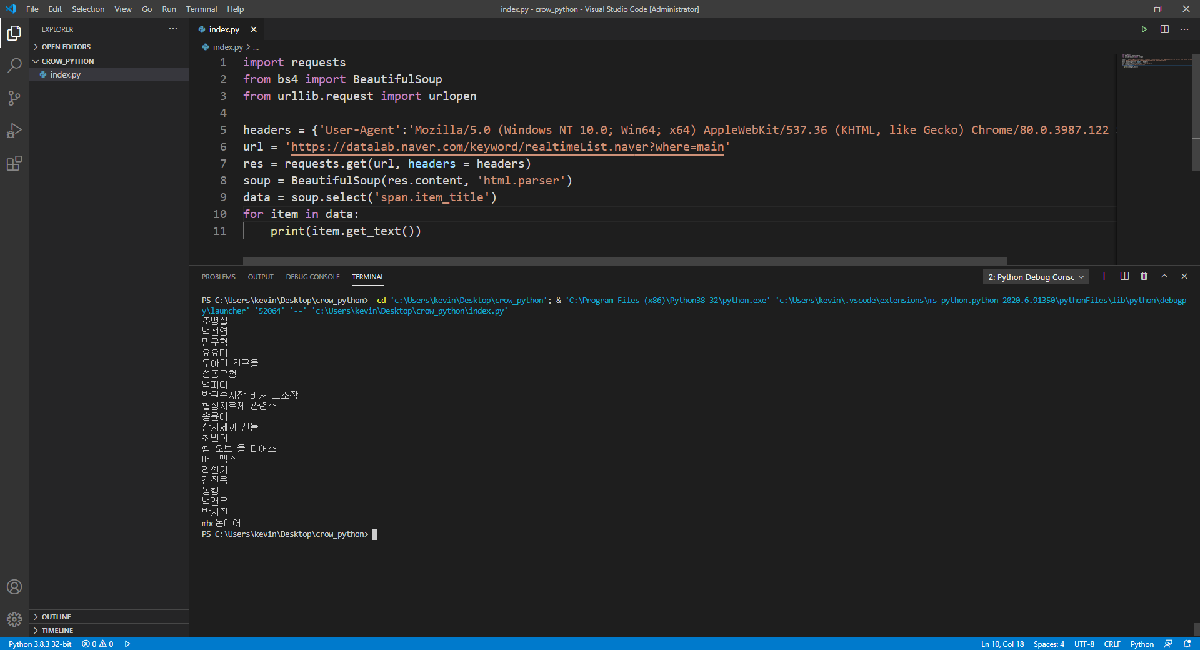Open the Python Debug Console terminal dropdown
The width and height of the screenshot is (1200, 650).
(x=1036, y=277)
